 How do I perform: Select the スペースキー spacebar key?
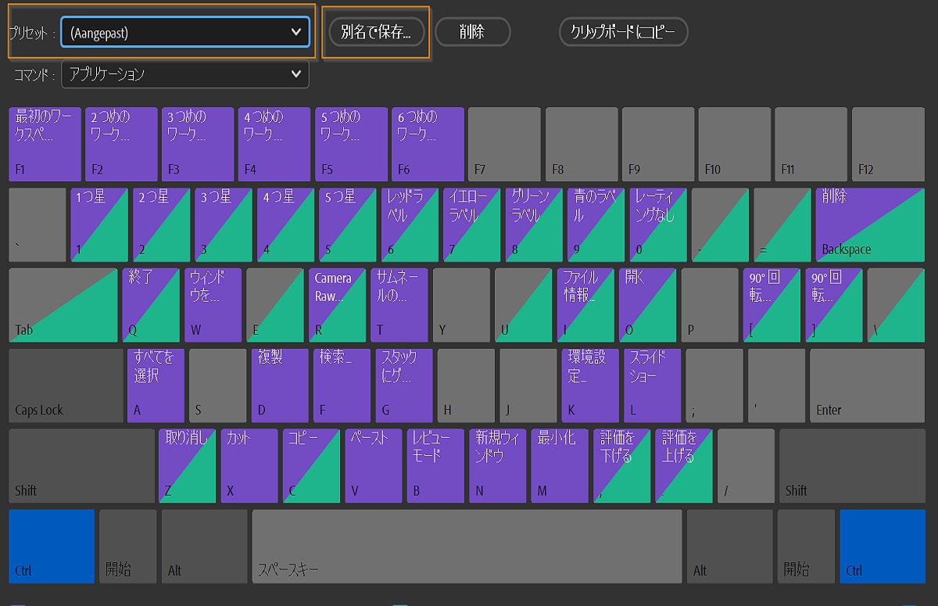click(x=467, y=547)
